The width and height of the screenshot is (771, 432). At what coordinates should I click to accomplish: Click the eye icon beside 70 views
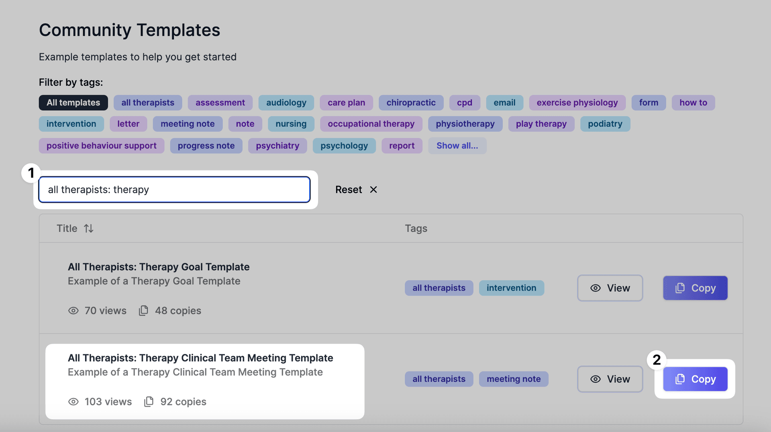(73, 311)
